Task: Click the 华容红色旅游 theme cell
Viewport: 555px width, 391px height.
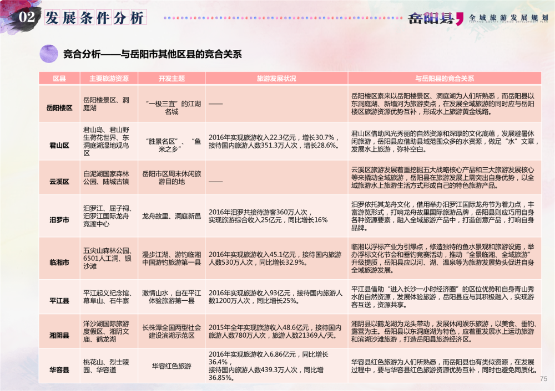Action: point(171,366)
